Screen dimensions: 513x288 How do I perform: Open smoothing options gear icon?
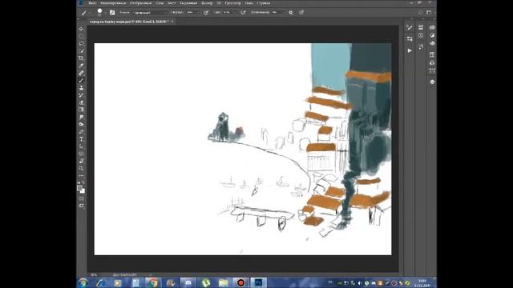[291, 13]
